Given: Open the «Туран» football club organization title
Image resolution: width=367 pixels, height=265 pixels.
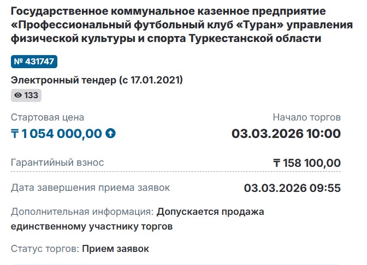Looking at the screenshot, I should (166, 25).
